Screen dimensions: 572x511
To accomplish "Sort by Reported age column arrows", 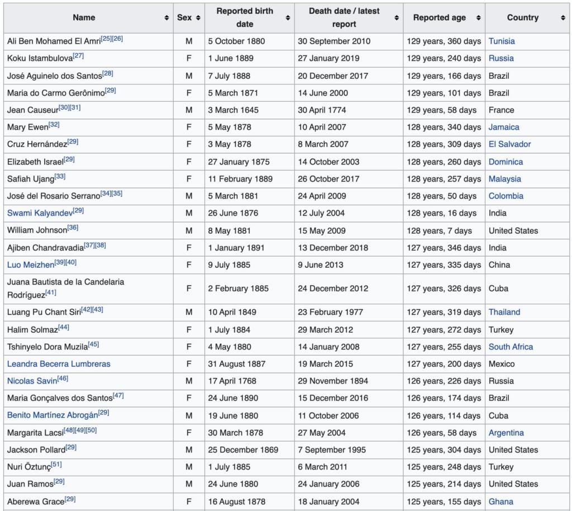I will point(478,18).
